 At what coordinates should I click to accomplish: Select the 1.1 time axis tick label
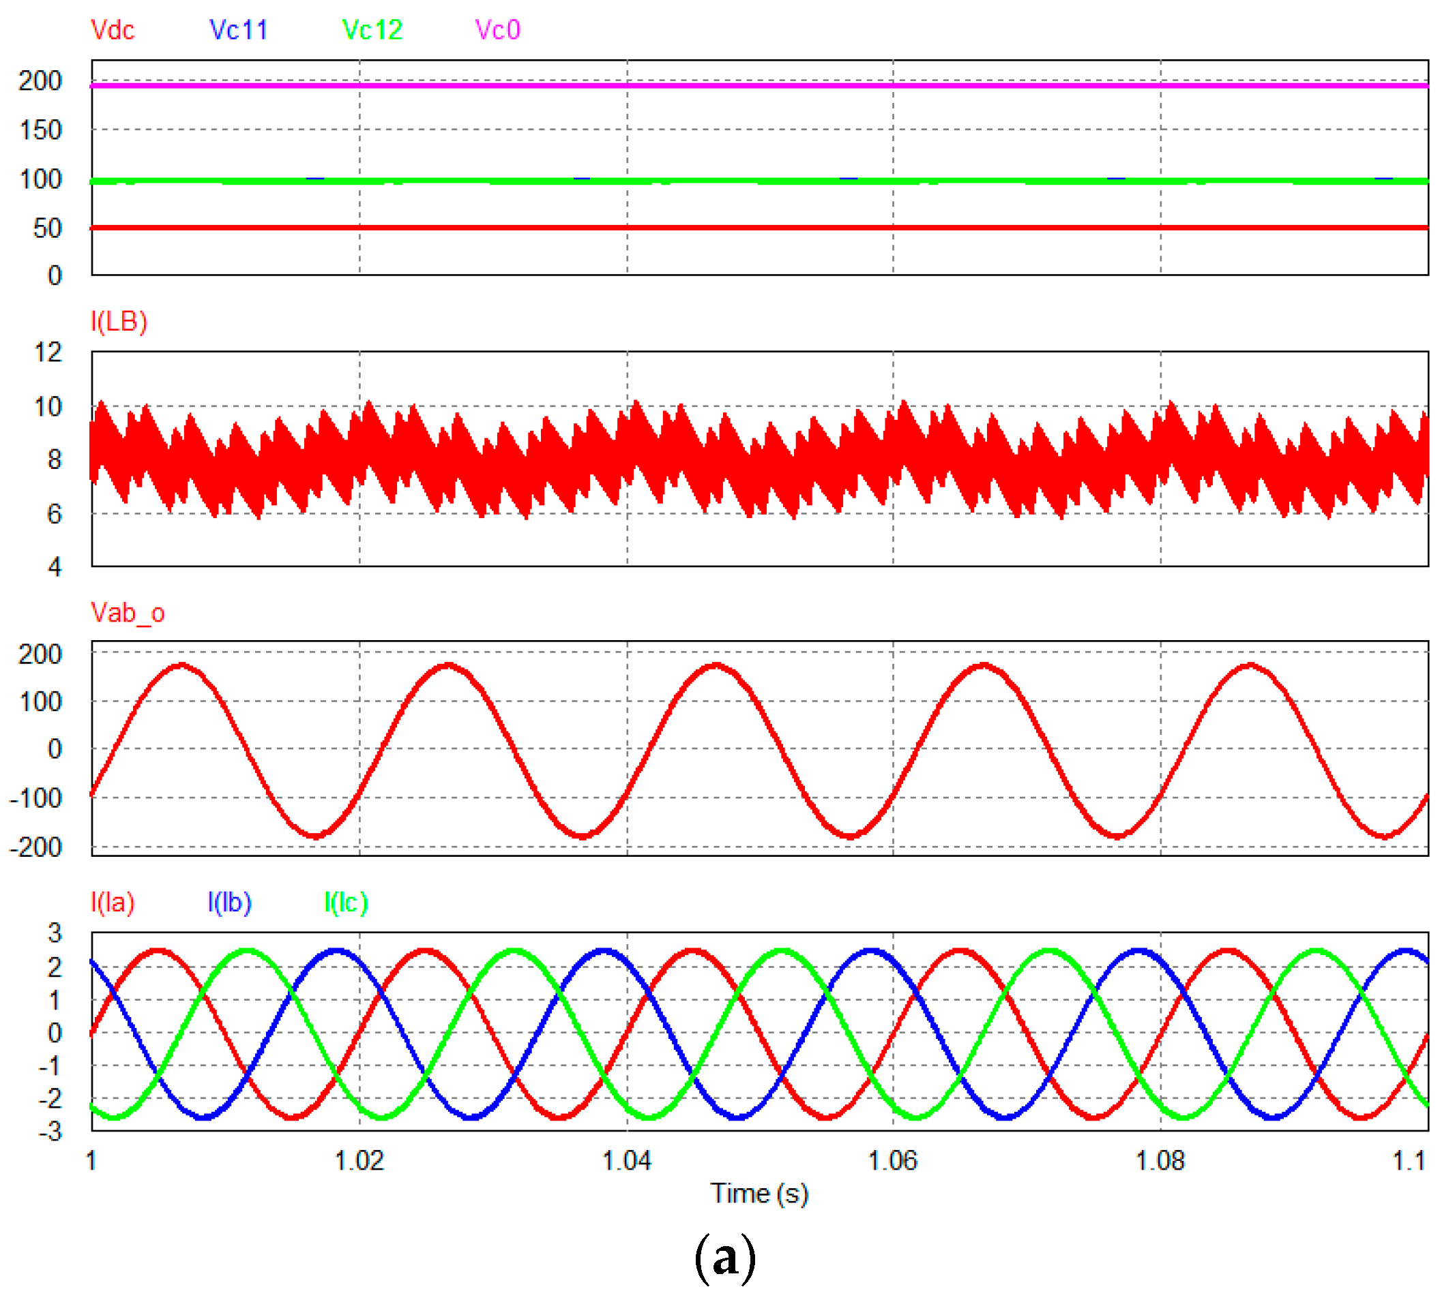pyautogui.click(x=1410, y=1160)
